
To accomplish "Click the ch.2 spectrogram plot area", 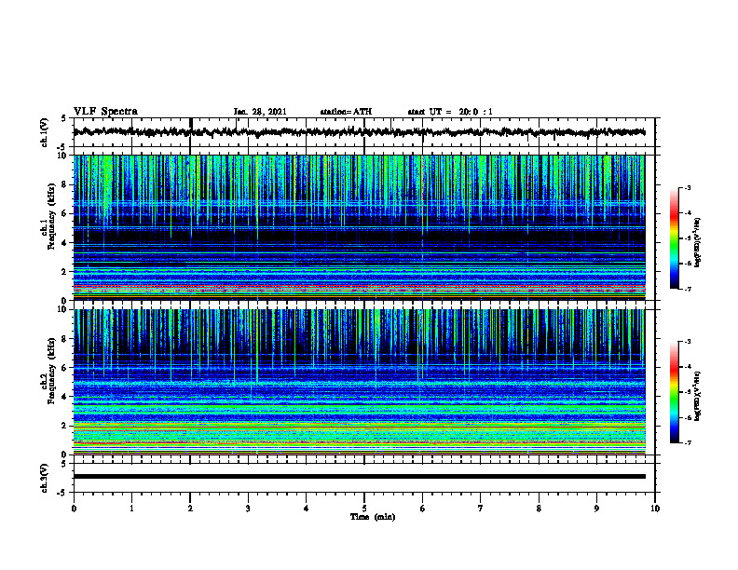I will click(359, 382).
